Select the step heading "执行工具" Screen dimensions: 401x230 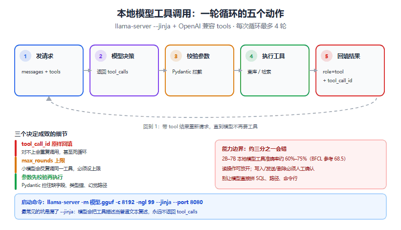(273, 56)
